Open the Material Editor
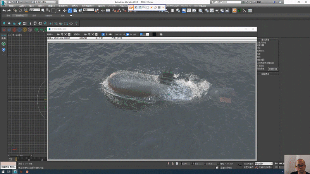 [x=200, y=11]
